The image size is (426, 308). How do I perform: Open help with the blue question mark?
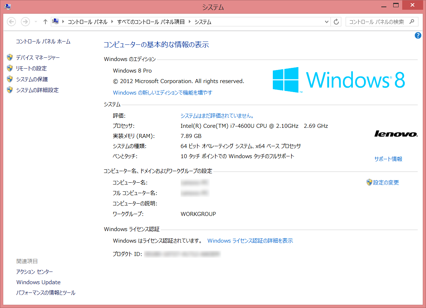[418, 35]
